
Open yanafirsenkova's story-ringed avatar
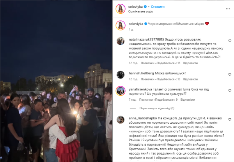[x=121, y=91]
